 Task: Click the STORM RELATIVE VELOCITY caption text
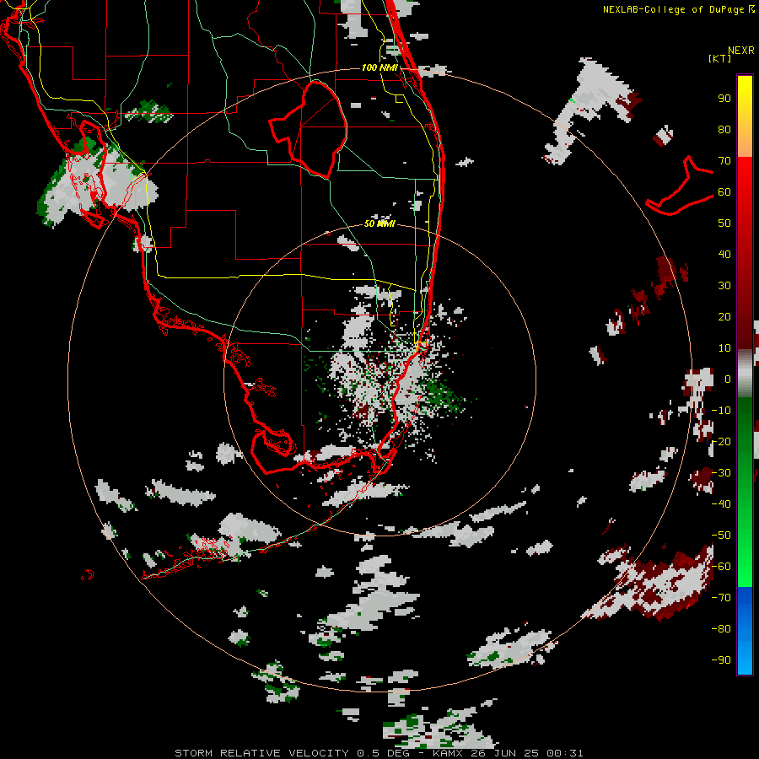tap(261, 753)
